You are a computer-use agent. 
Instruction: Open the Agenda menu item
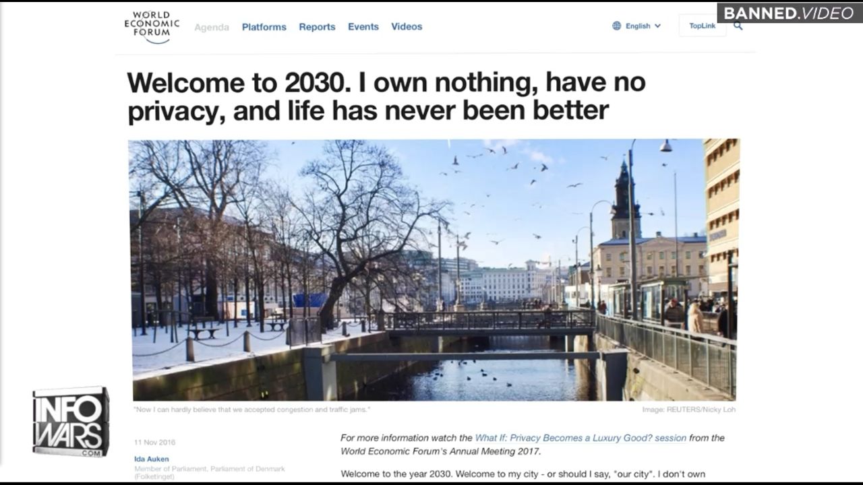point(212,27)
